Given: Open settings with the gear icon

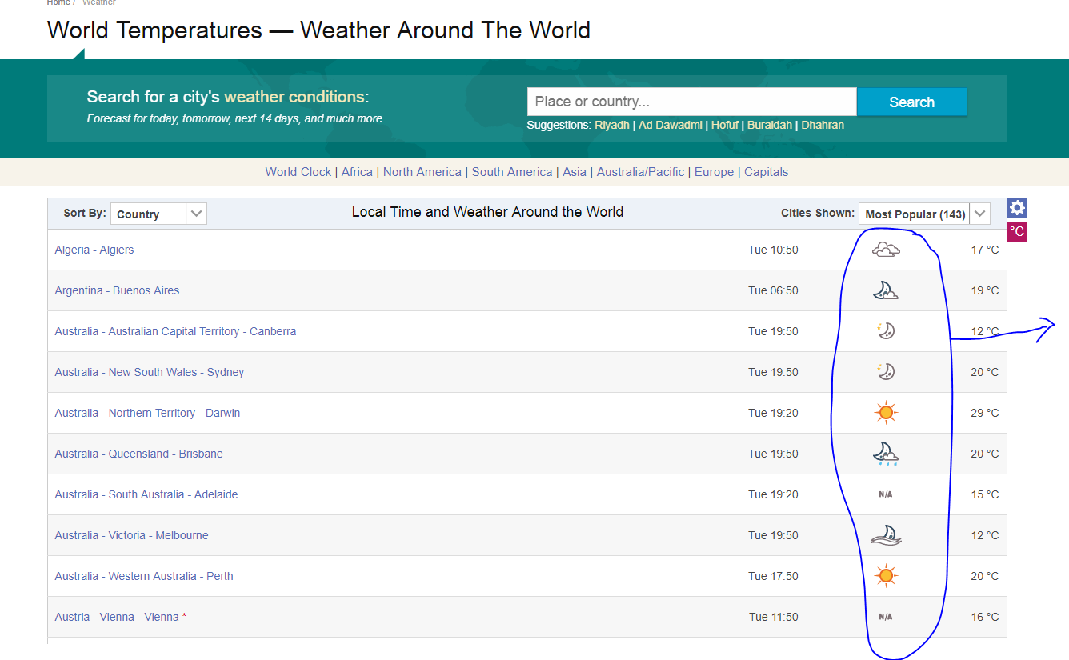Looking at the screenshot, I should point(1017,208).
